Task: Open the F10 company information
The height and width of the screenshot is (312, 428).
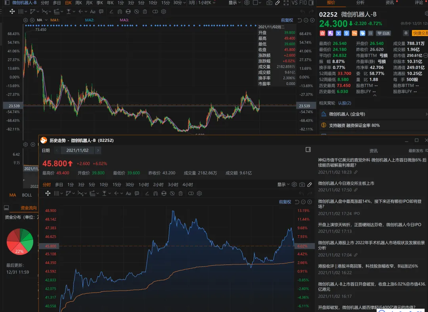Action: click(x=303, y=3)
